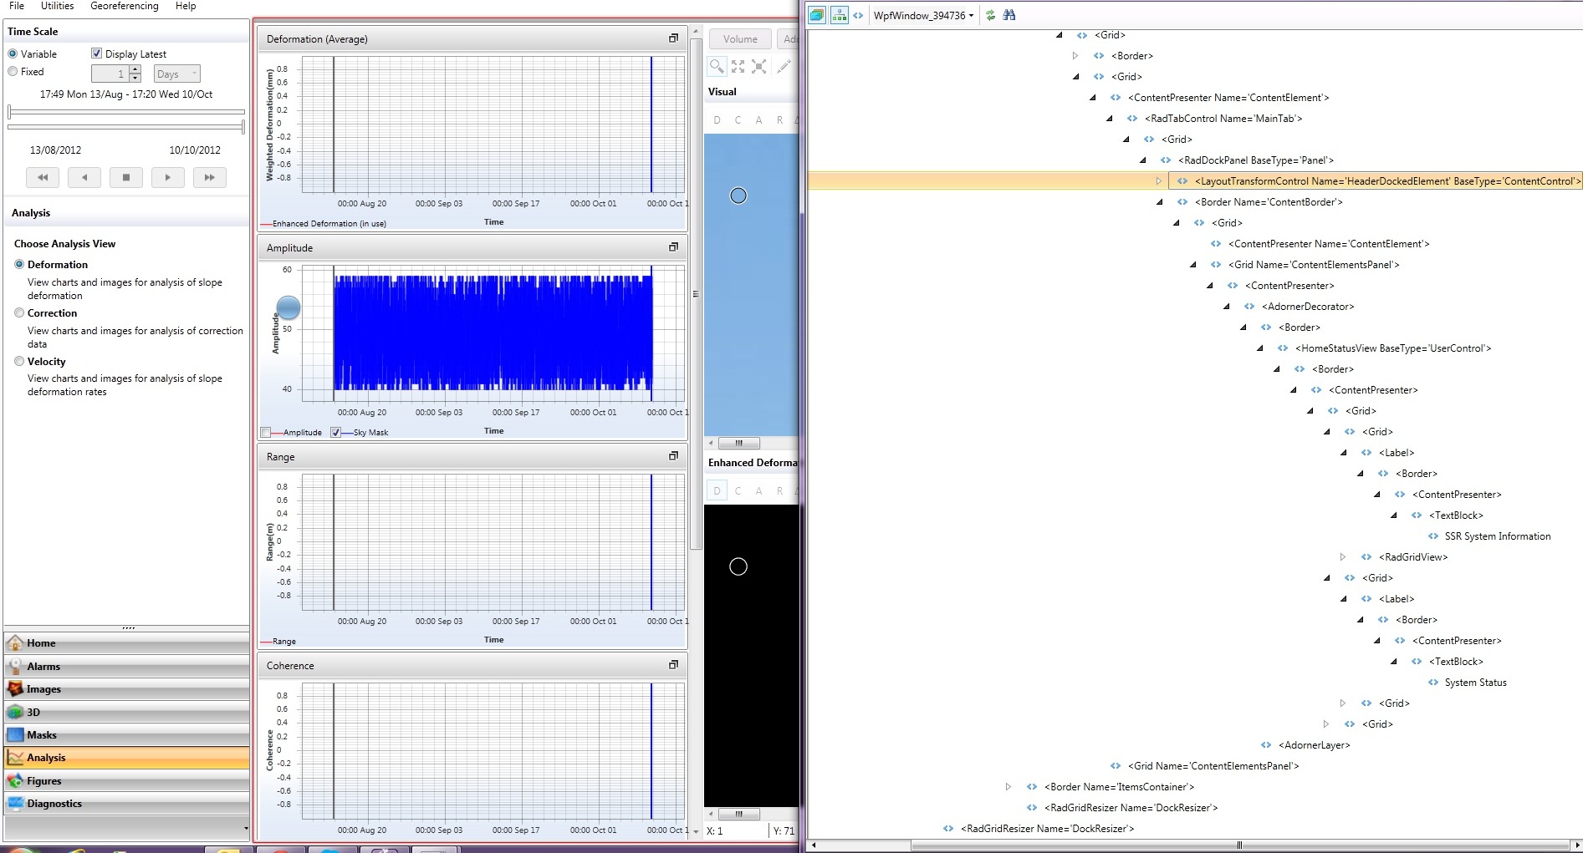The width and height of the screenshot is (1583, 853).
Task: Toggle the element hierarchy tree icon
Action: tap(839, 15)
